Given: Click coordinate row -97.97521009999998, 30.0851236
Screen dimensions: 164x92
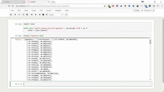Looking at the screenshot, I should pyautogui.click(x=43, y=74).
